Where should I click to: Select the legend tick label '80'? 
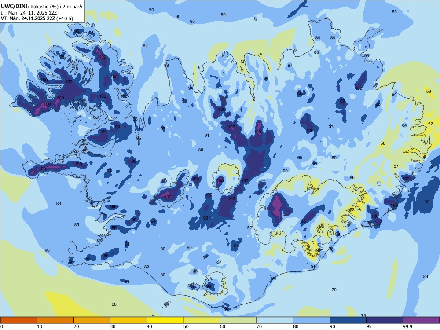[296, 326]
